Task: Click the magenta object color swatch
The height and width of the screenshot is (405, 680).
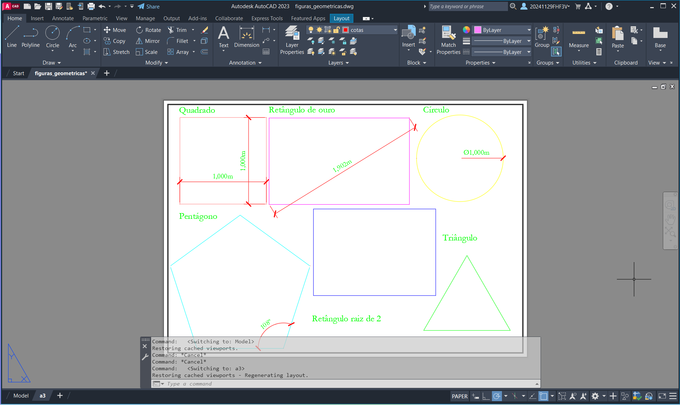Action: click(x=478, y=30)
